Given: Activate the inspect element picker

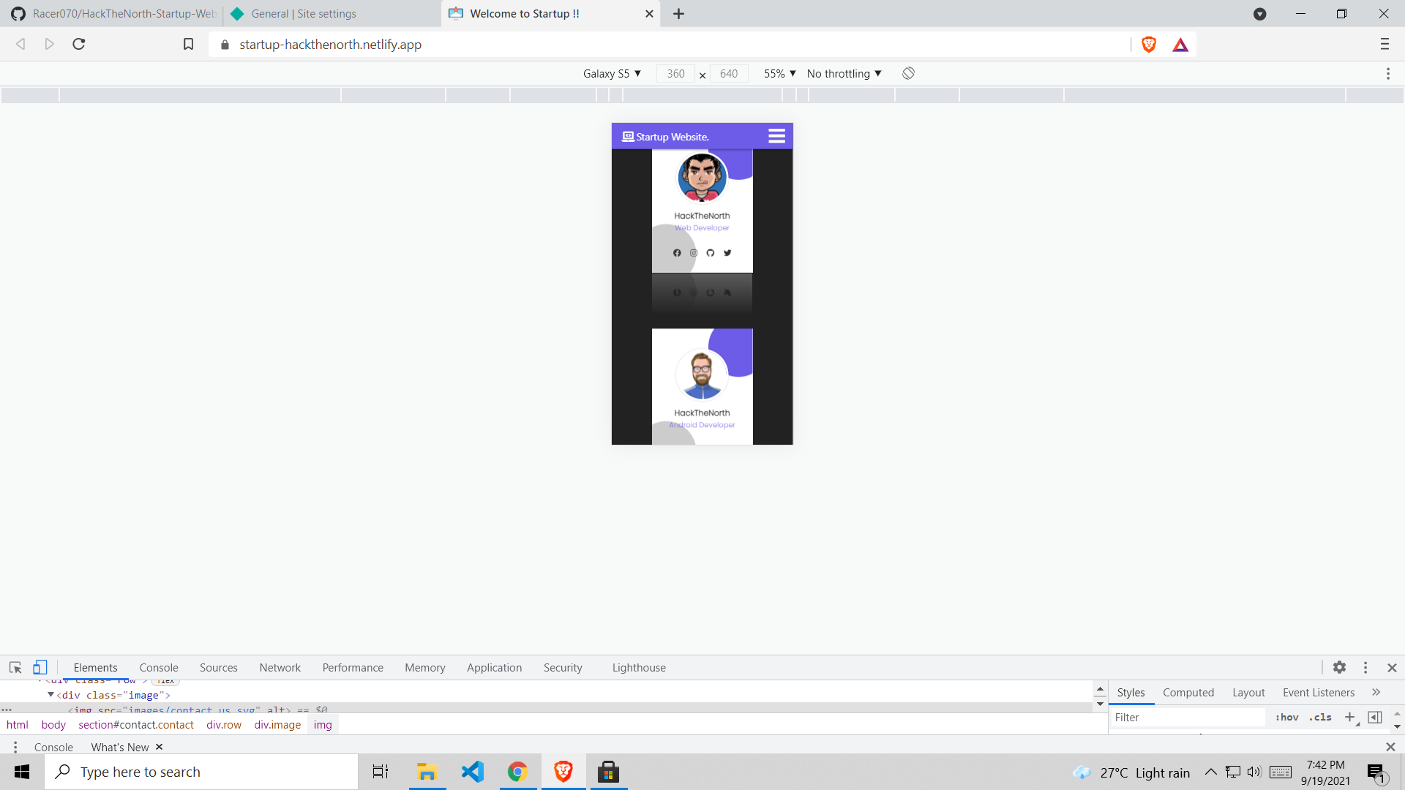Looking at the screenshot, I should point(15,667).
